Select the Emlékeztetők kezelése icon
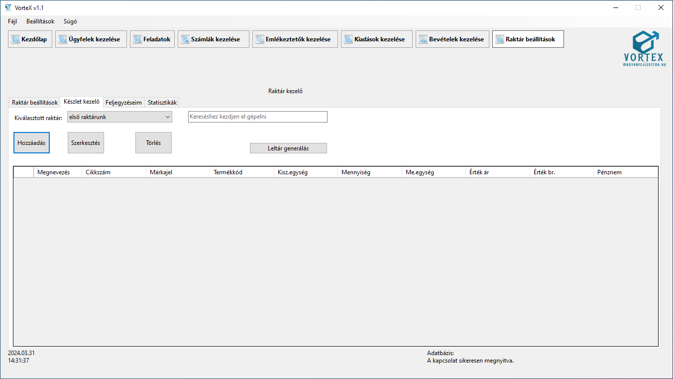This screenshot has height=379, width=674. [260, 39]
